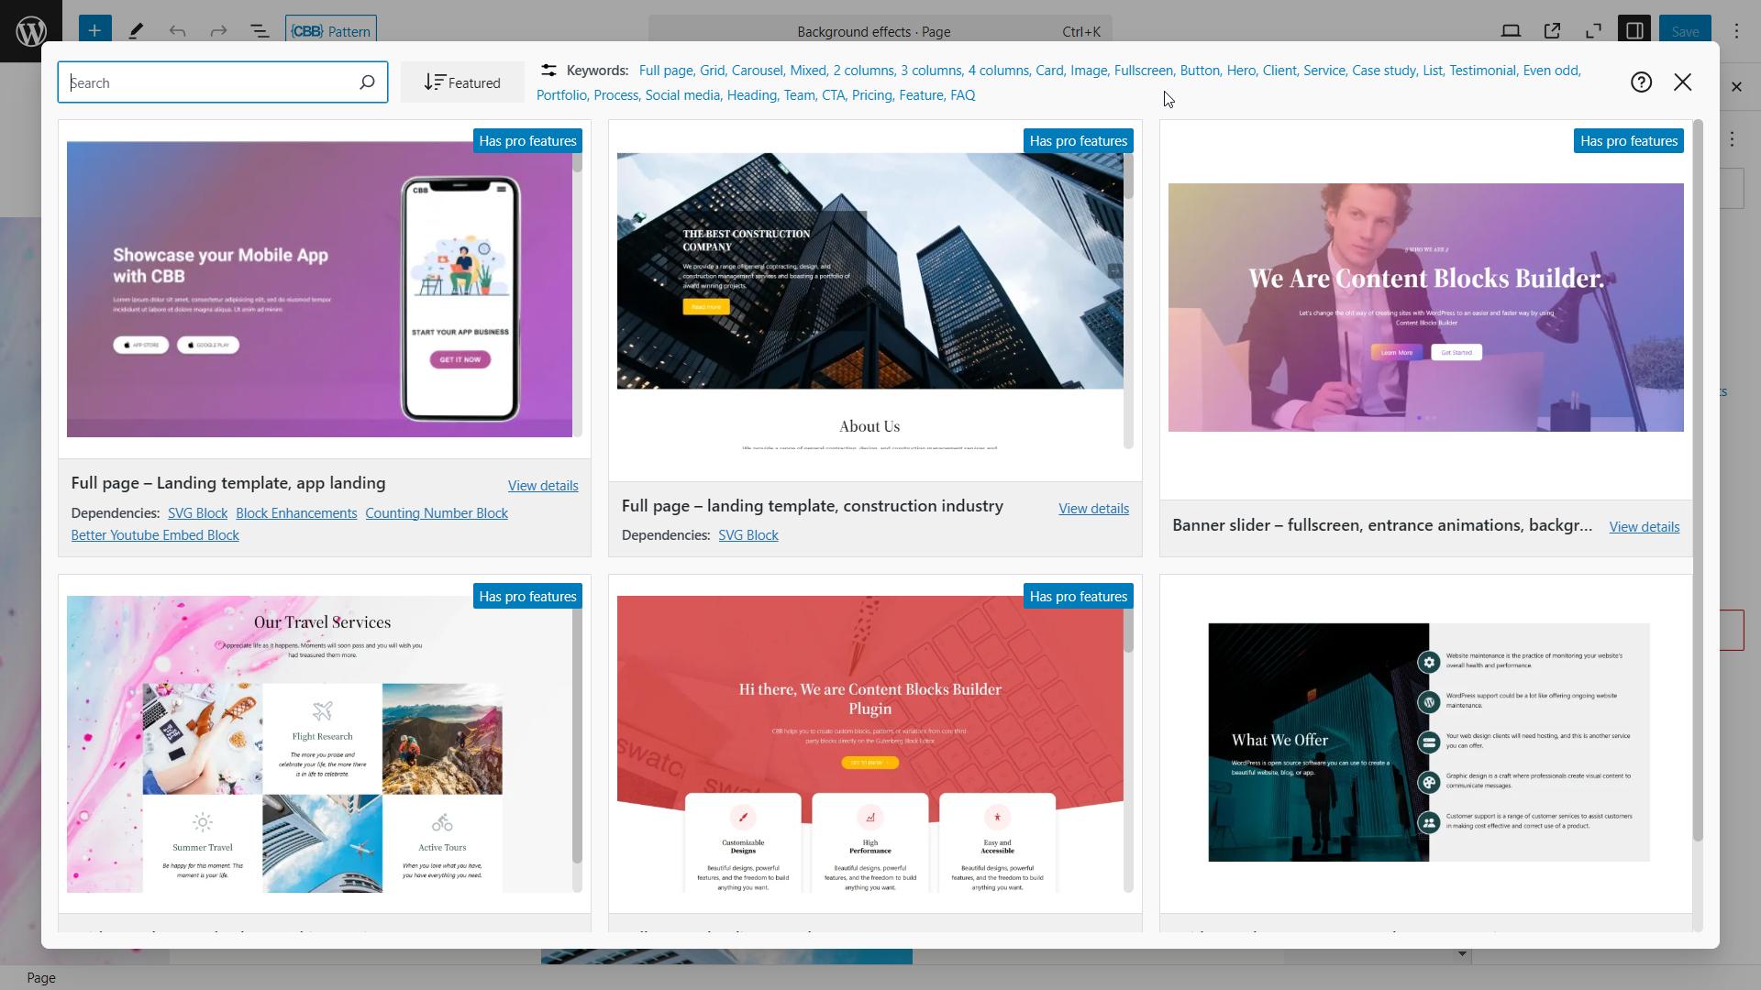Viewport: 1761px width, 990px height.
Task: Click the block inserter plus icon
Action: pyautogui.click(x=94, y=30)
